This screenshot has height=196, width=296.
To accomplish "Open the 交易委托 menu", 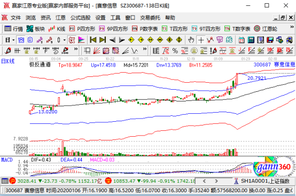I will pyautogui.click(x=150, y=18).
